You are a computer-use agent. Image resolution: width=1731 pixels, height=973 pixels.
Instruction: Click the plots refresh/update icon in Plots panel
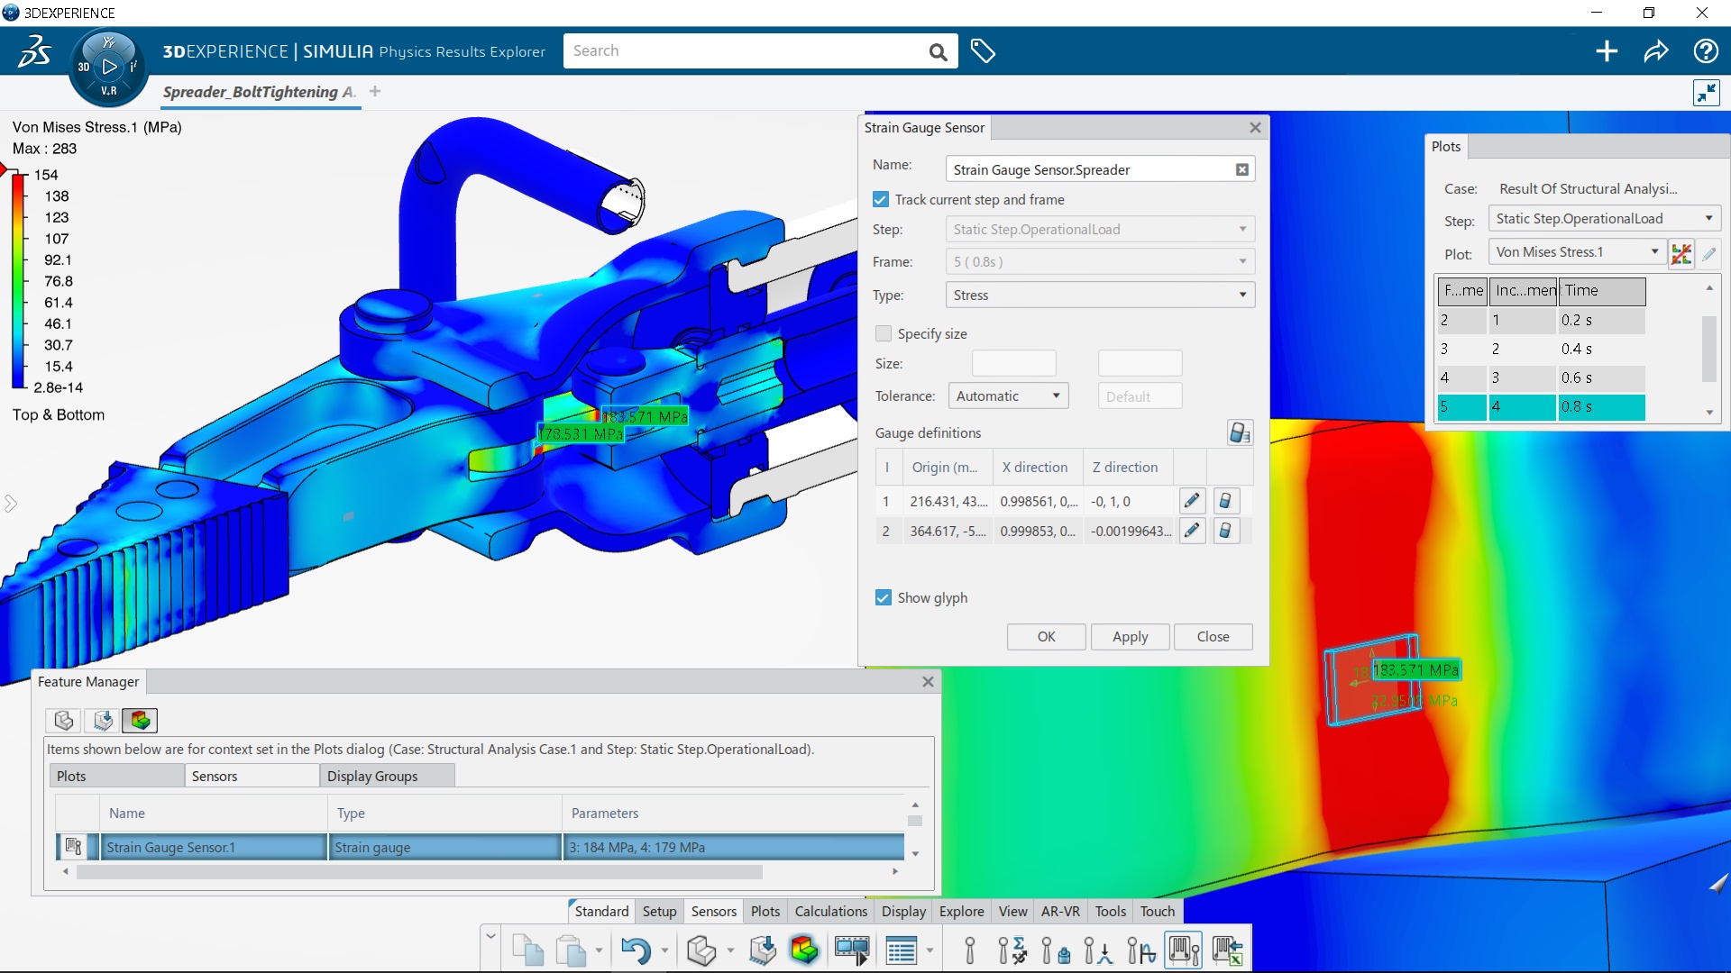[x=1681, y=252]
